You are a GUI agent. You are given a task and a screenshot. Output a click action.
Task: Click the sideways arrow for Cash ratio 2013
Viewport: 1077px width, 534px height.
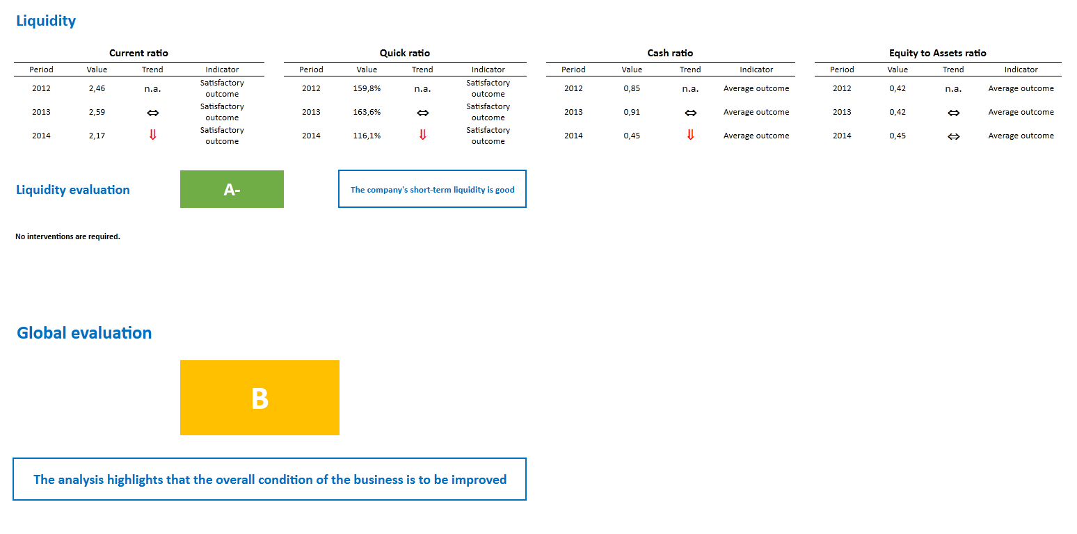click(x=690, y=113)
